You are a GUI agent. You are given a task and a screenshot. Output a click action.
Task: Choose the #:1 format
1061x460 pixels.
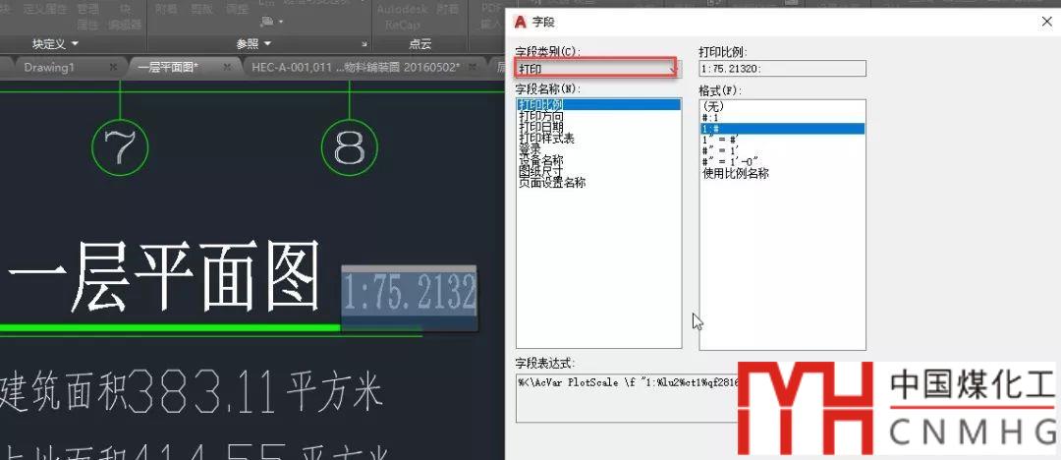pos(711,117)
